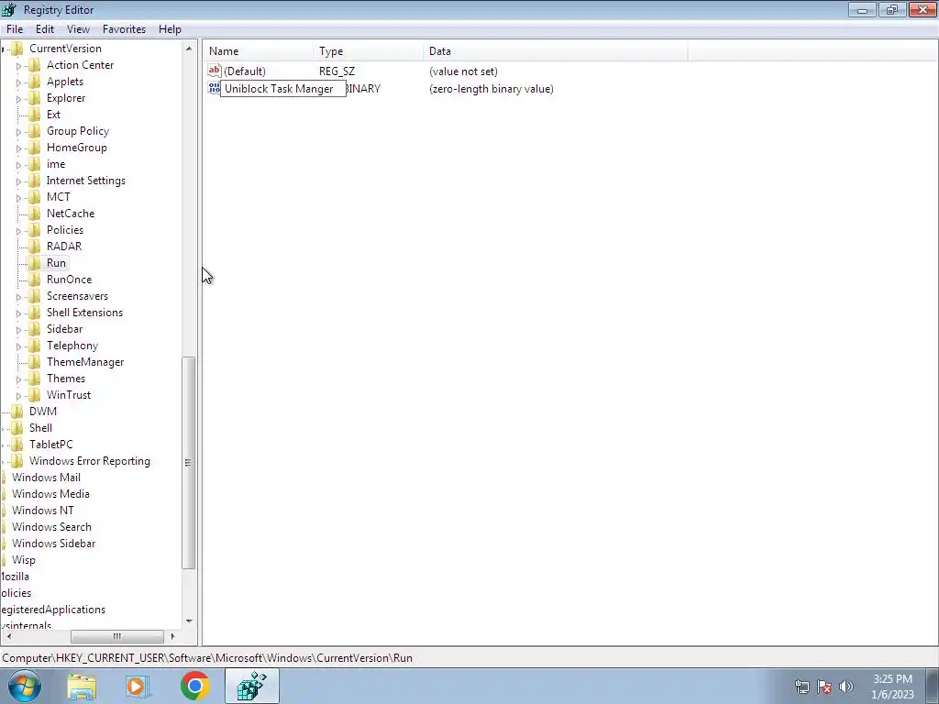Open Google Chrome from the taskbar
The image size is (939, 704).
(x=194, y=686)
